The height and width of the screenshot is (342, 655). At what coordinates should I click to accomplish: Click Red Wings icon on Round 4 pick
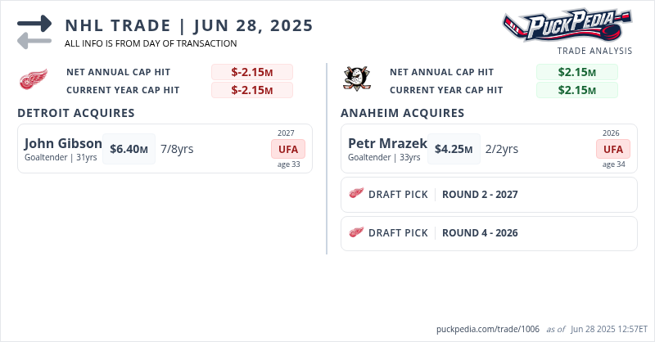pyautogui.click(x=356, y=232)
